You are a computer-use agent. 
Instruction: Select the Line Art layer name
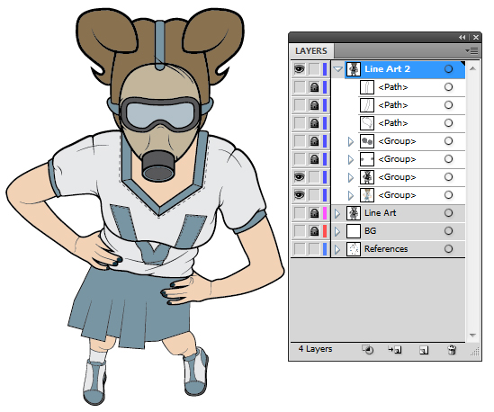click(x=380, y=213)
